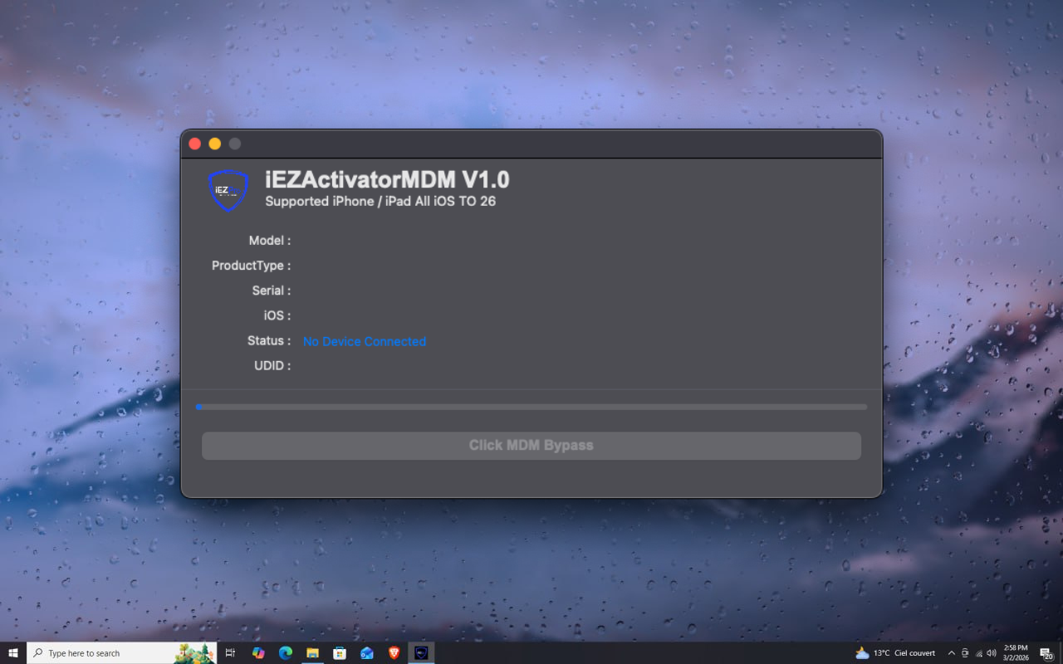Check the clock showing 2:58 PM
The image size is (1063, 664).
coord(1015,653)
